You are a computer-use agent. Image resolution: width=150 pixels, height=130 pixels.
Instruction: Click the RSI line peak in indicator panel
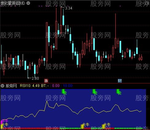(47, 101)
